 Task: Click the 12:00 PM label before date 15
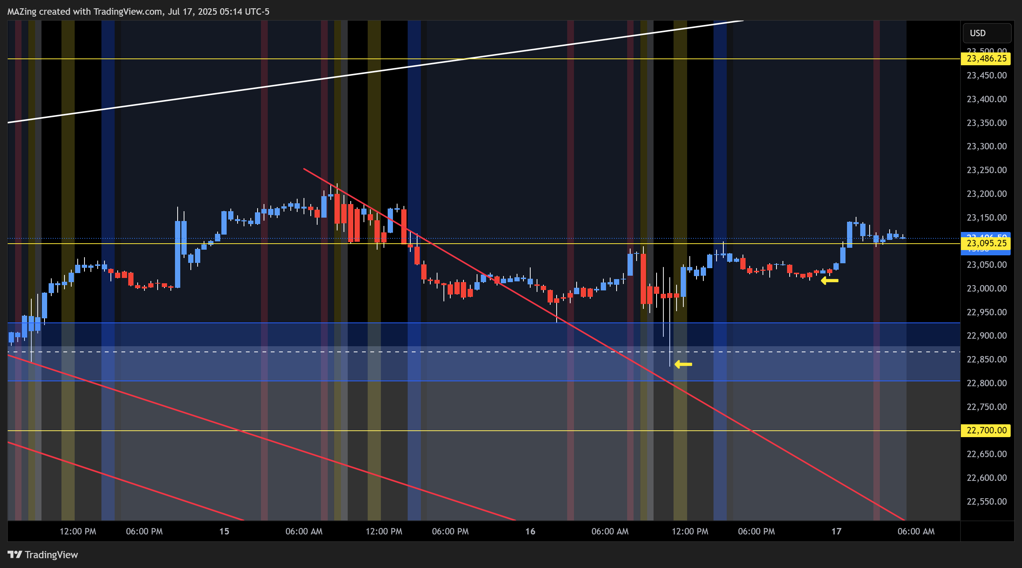78,531
